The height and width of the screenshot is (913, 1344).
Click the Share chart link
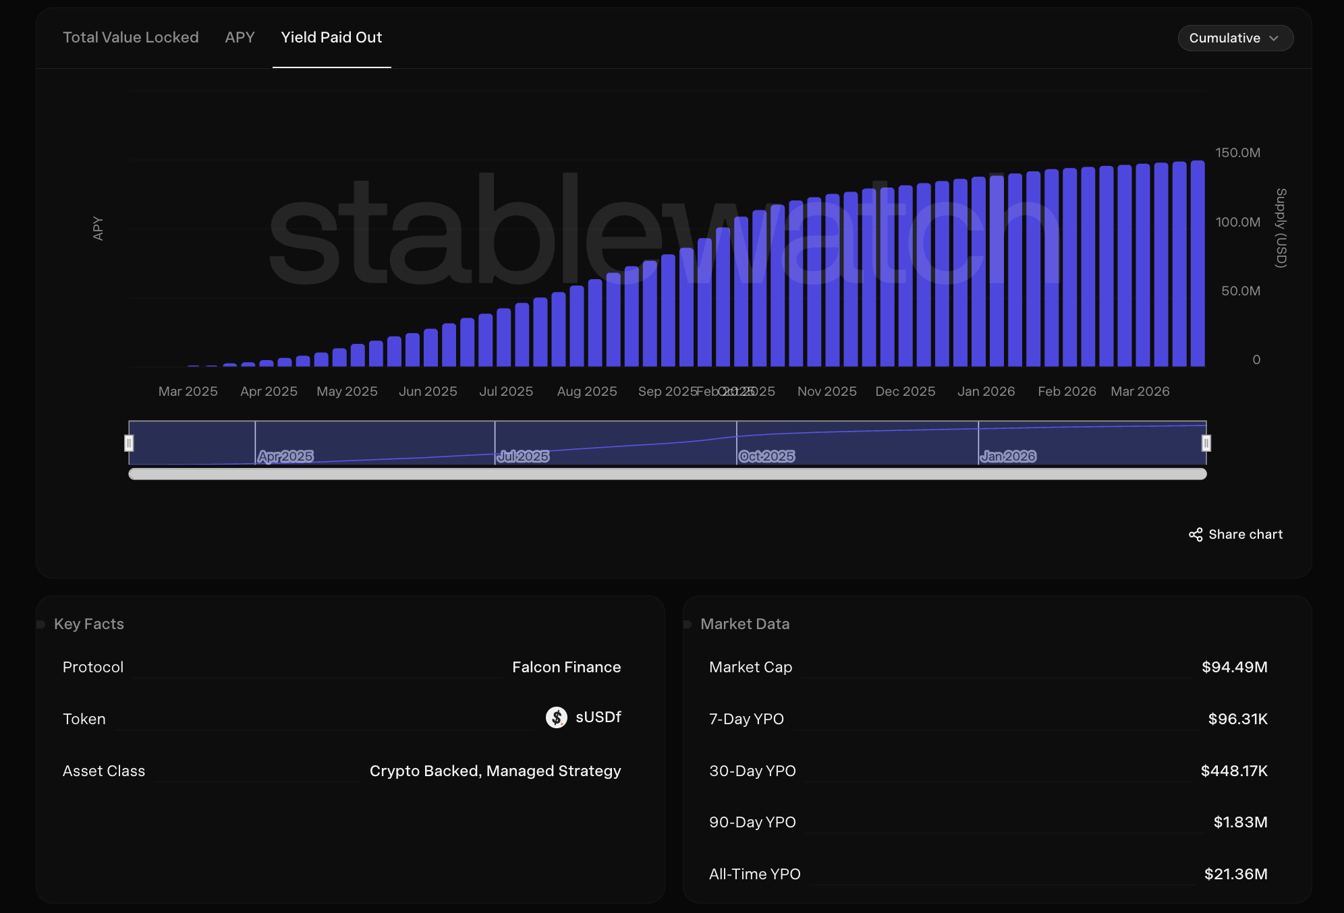click(x=1245, y=535)
